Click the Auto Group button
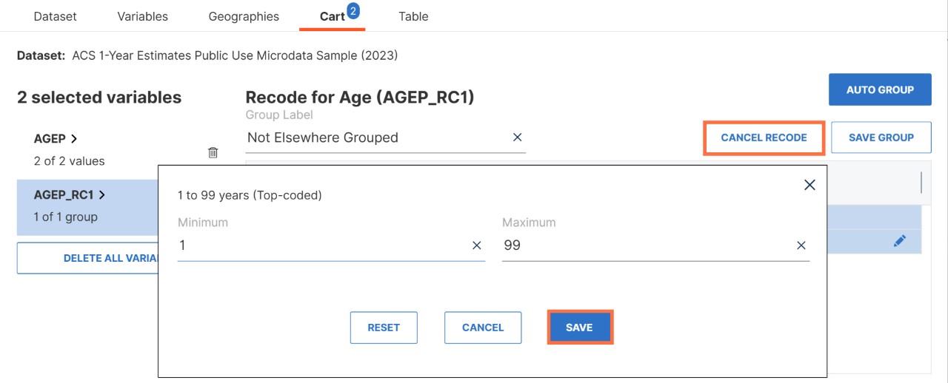The image size is (948, 383). click(880, 89)
